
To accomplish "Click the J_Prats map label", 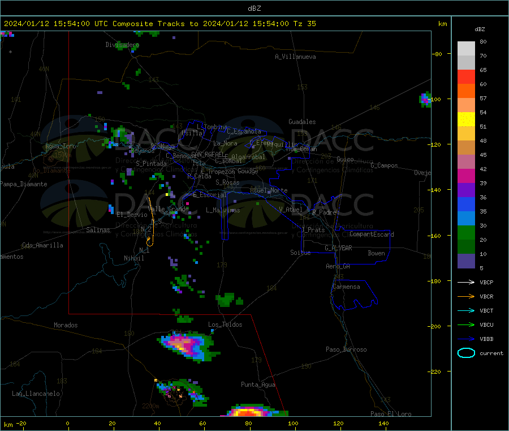I will point(313,230).
